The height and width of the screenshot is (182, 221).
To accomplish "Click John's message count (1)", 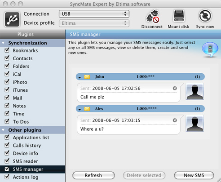I will pyautogui.click(x=198, y=77).
